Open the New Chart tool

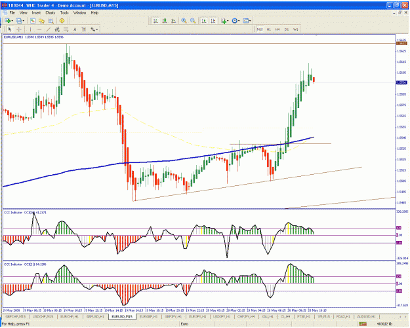point(8,20)
